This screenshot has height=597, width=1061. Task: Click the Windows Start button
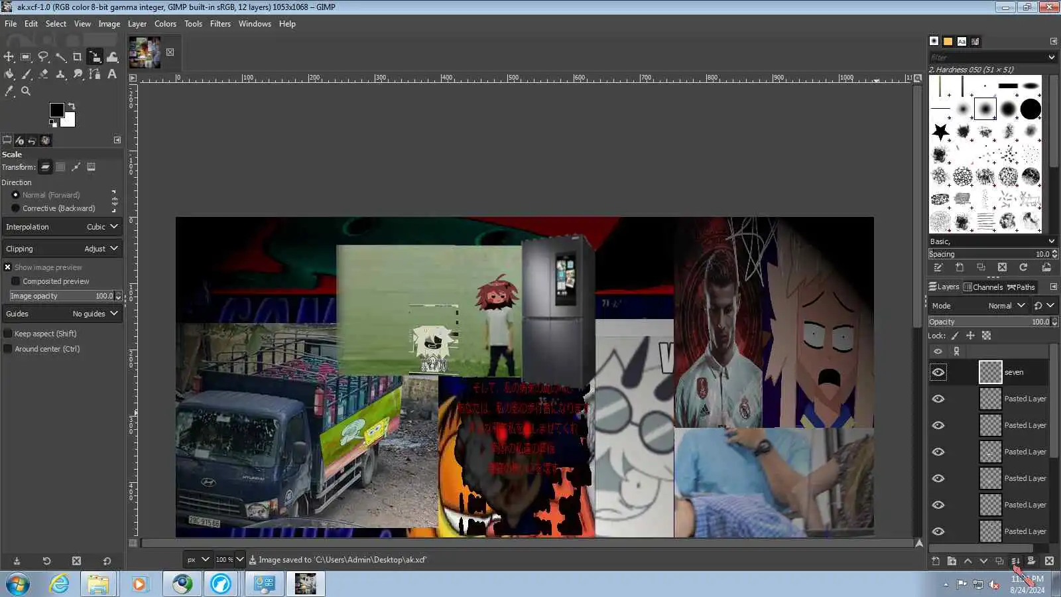pyautogui.click(x=18, y=584)
